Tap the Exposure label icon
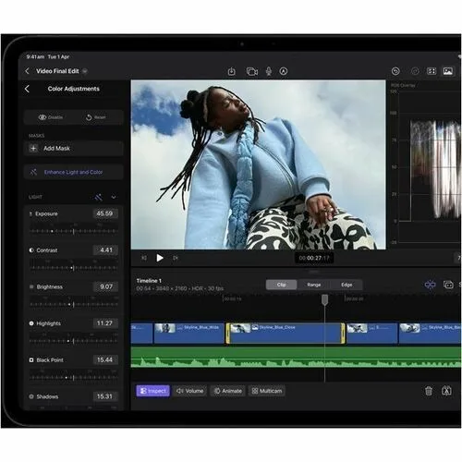Viewport: 462px width, 462px height. click(x=30, y=213)
